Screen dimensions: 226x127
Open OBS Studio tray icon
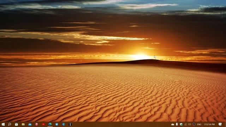(194, 124)
